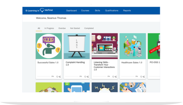Image resolution: width=183 pixels, height=105 pixels.
Task: Click the heart icon on Complaint Handling card
Action: point(85,77)
